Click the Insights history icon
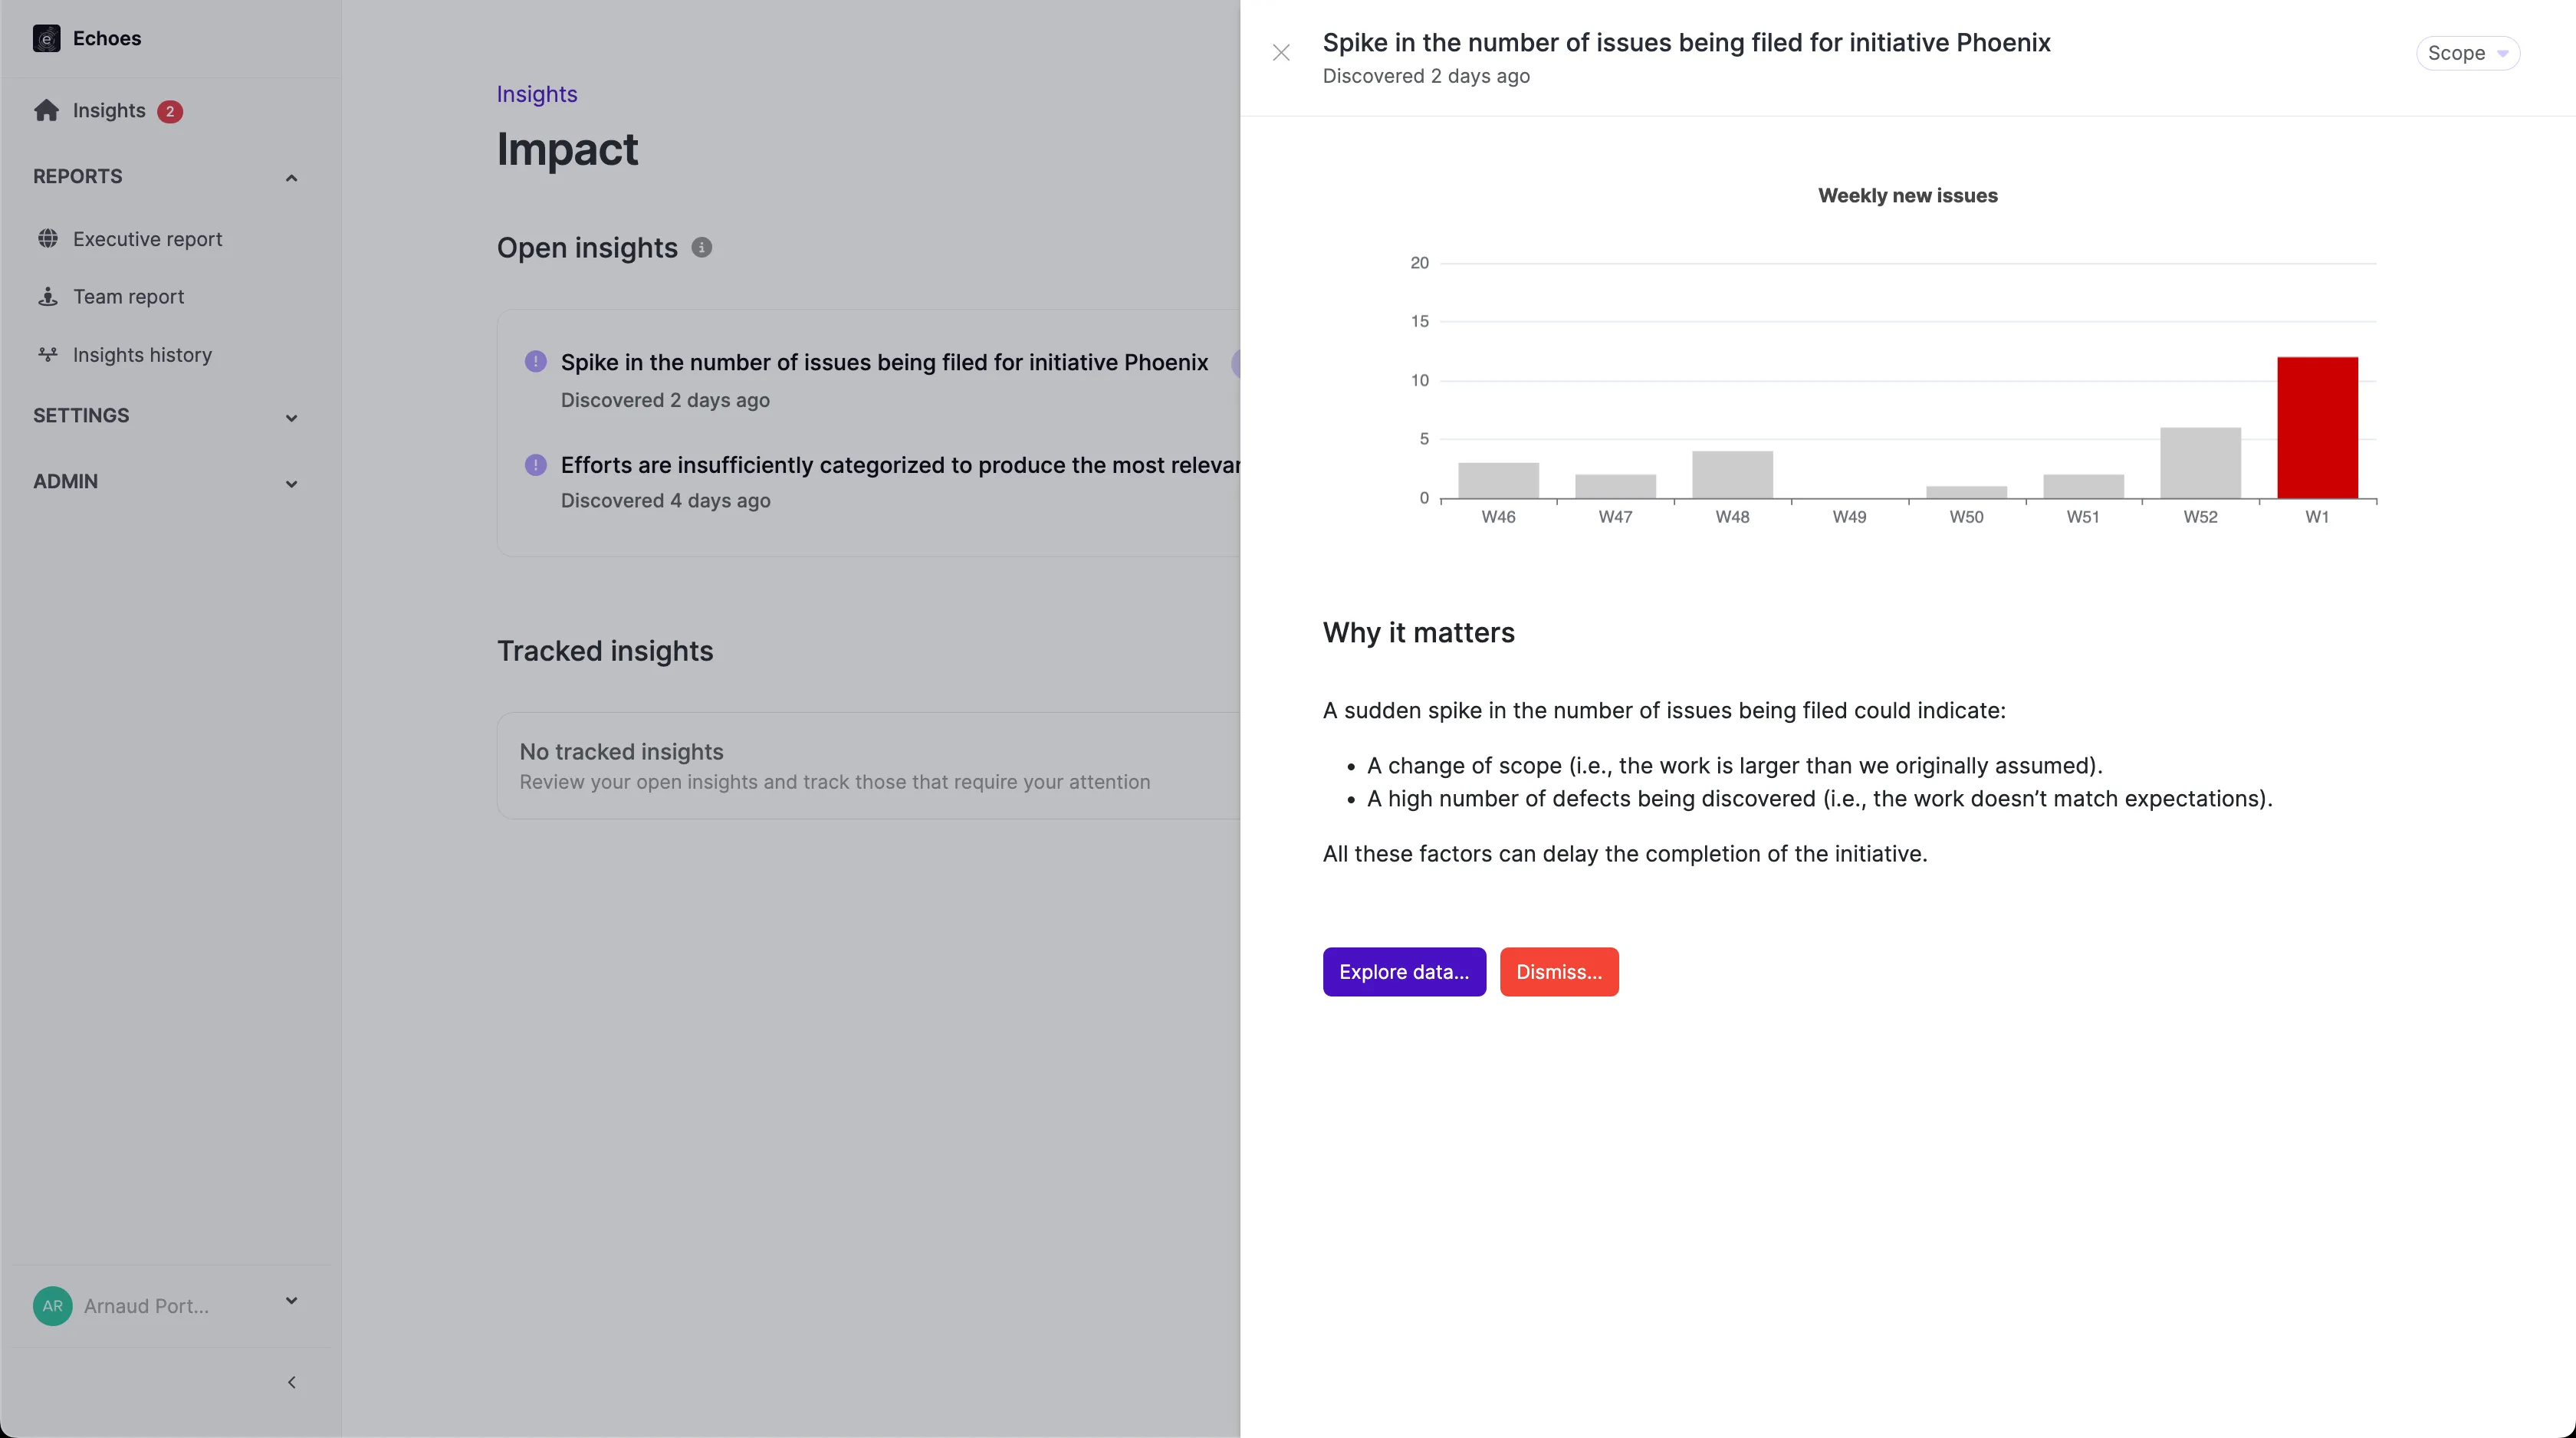The image size is (2576, 1438). [x=47, y=355]
